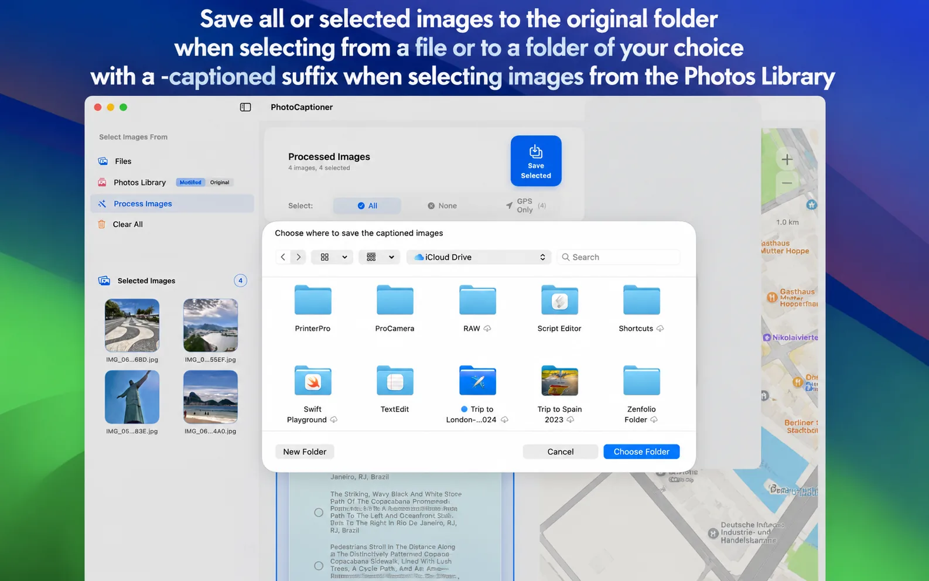Toggle the sidebar icon in title bar
This screenshot has height=581, width=929.
pos(245,107)
